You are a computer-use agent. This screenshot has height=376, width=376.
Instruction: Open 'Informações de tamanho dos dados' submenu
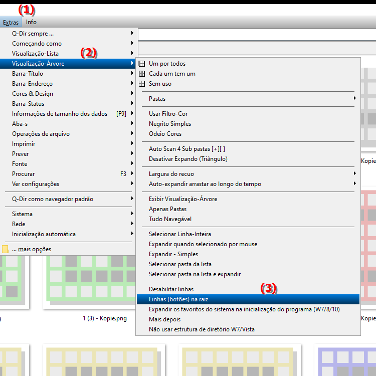tap(68, 114)
